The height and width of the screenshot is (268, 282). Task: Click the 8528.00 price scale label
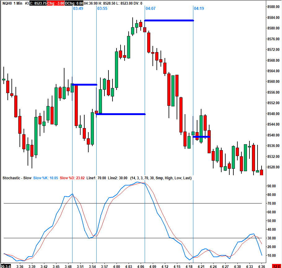pyautogui.click(x=273, y=167)
